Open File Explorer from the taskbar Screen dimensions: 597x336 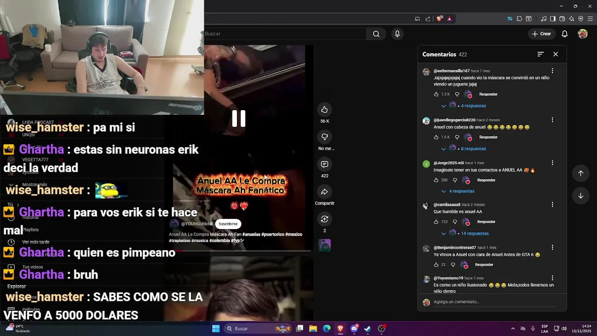(x=313, y=329)
